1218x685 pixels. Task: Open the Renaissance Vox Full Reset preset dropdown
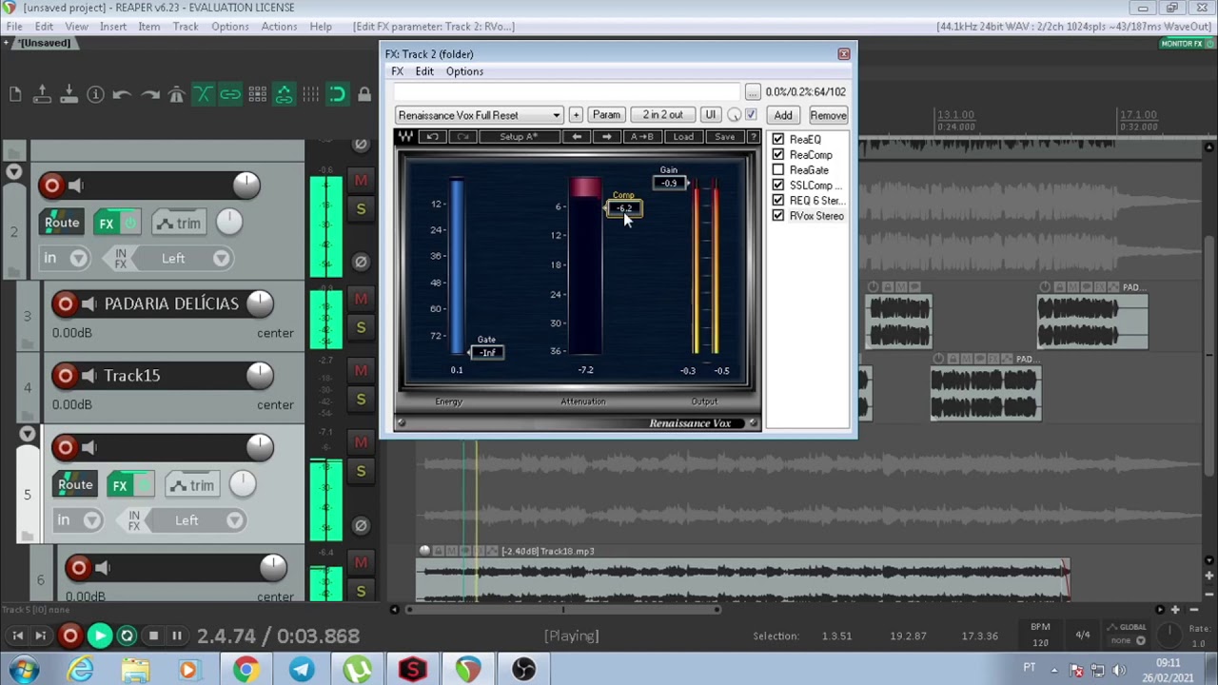pos(480,115)
